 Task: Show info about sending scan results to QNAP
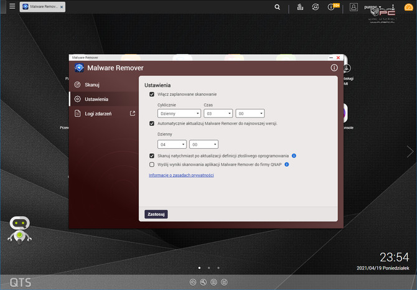287,164
